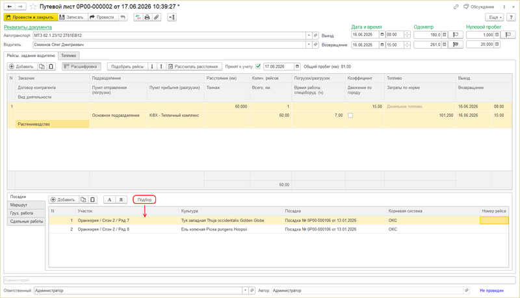The height and width of the screenshot is (298, 520).
Task: Open the Сдельные работы side tab
Action: pyautogui.click(x=26, y=221)
